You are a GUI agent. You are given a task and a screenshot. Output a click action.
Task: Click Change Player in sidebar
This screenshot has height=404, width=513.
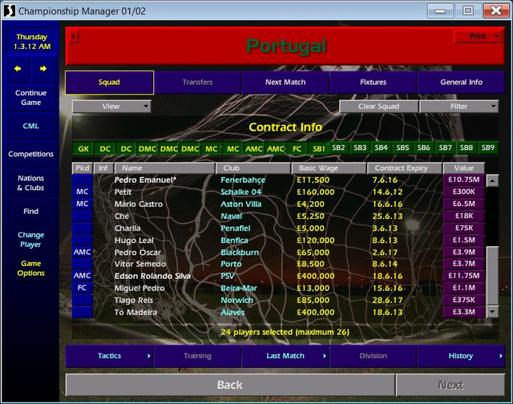point(31,240)
